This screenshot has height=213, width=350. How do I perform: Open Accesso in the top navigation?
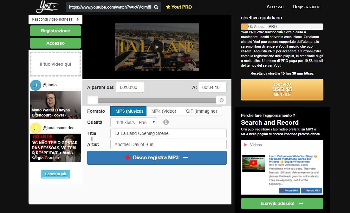275,7
